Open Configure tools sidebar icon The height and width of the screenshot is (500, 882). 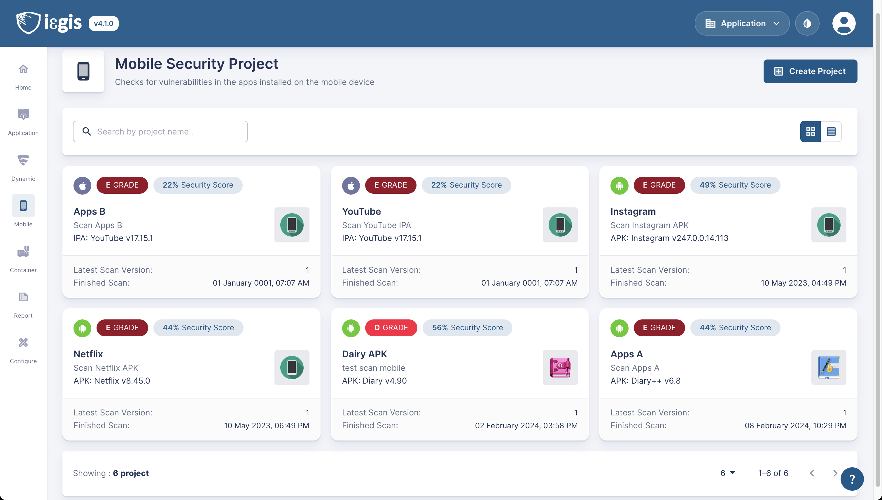tap(23, 343)
